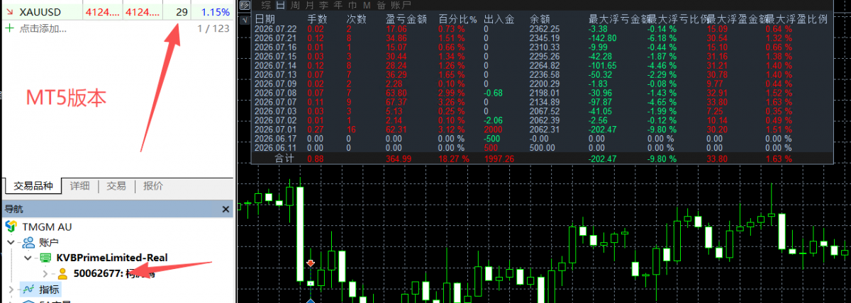Click the 盈亏金额 column header
Screen dimensions: 851x303
tap(406, 18)
